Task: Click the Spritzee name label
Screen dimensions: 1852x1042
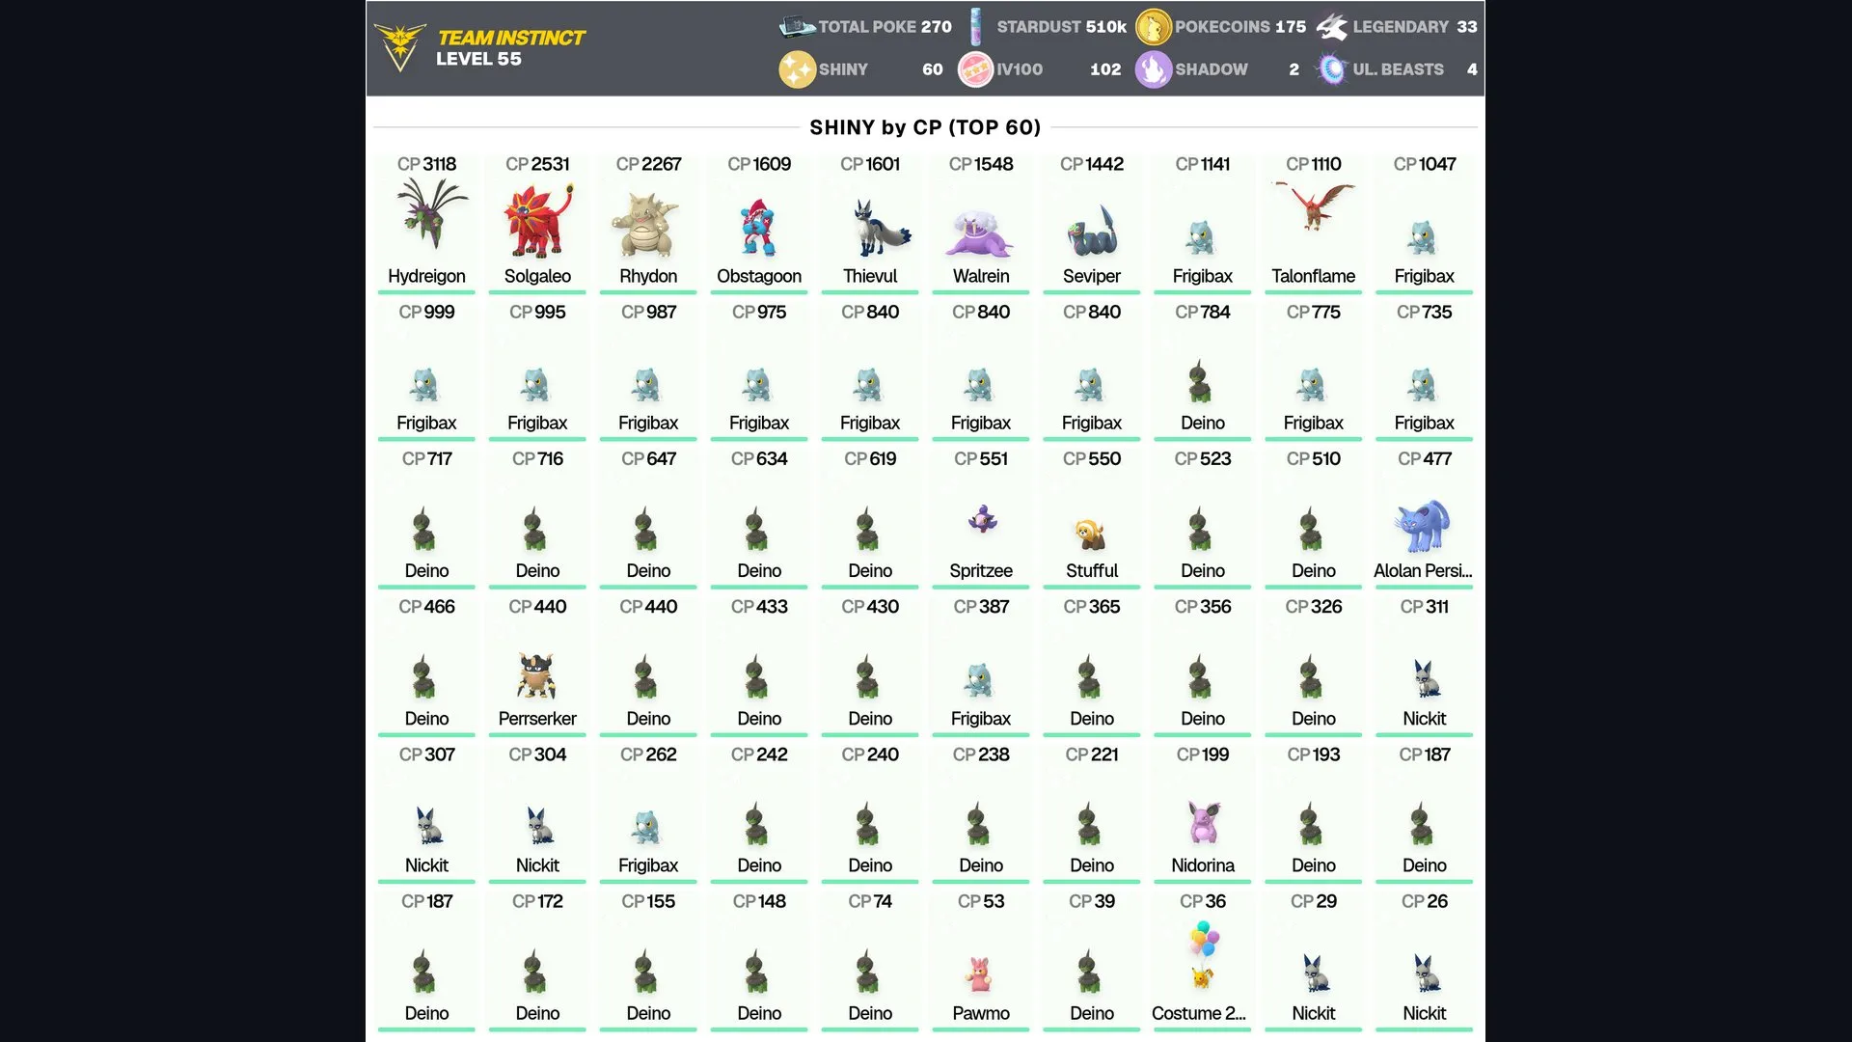Action: click(x=981, y=570)
